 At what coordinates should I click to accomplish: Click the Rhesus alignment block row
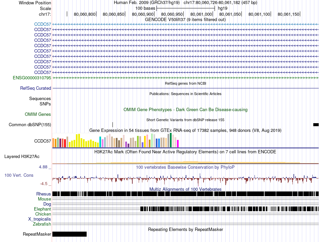(186, 194)
